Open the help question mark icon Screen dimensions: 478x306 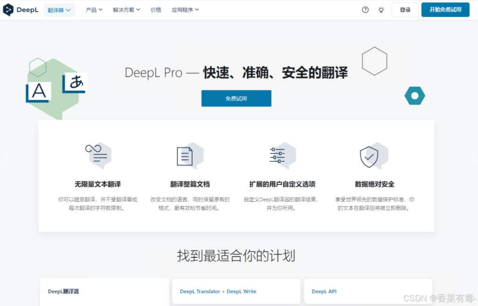(x=365, y=9)
